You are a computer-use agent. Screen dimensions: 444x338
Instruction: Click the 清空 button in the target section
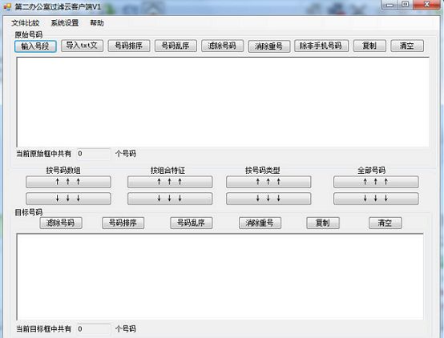click(x=385, y=223)
